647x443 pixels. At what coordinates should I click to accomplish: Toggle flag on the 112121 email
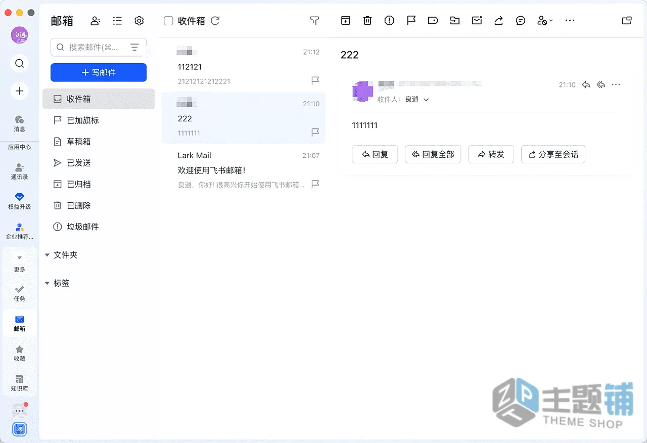[x=315, y=80]
